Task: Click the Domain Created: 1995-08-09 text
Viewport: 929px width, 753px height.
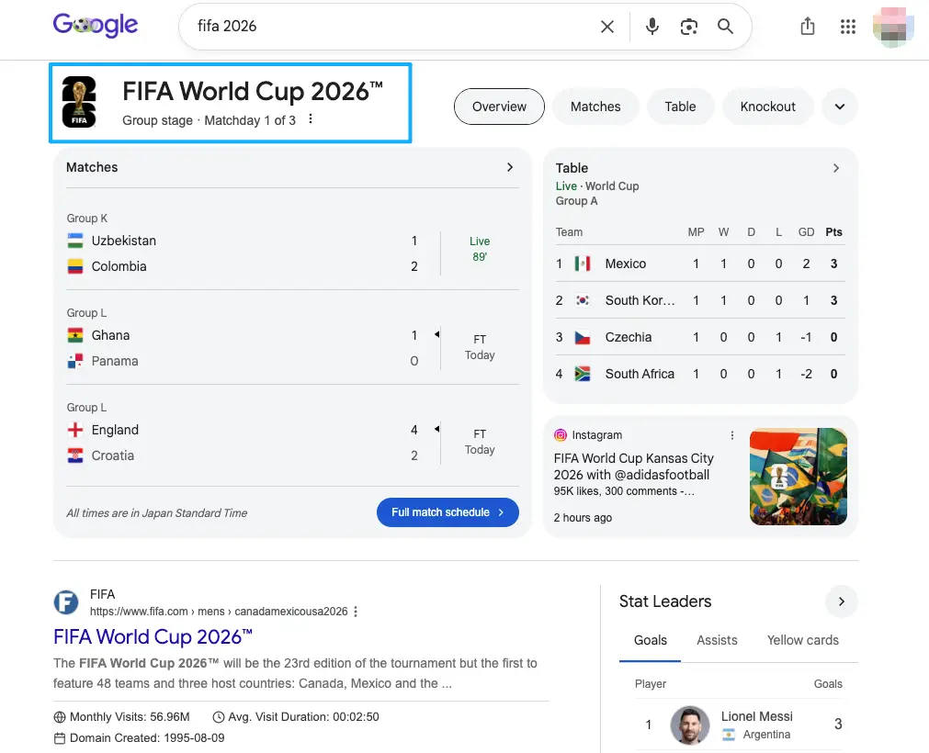Action: 147,738
